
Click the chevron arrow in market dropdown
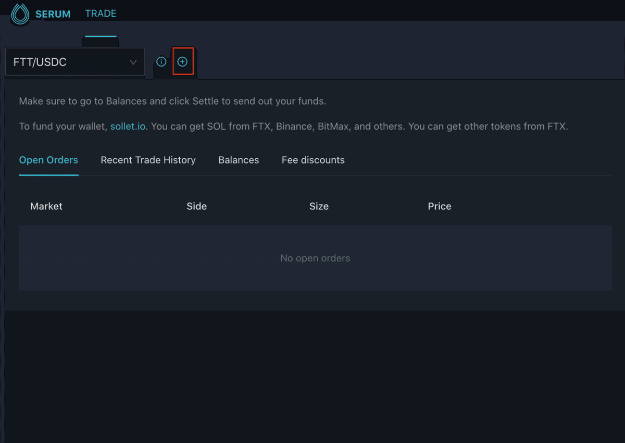coord(133,62)
